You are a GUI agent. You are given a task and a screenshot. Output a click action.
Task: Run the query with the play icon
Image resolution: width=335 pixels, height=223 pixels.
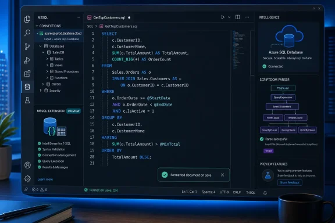[x=223, y=17]
